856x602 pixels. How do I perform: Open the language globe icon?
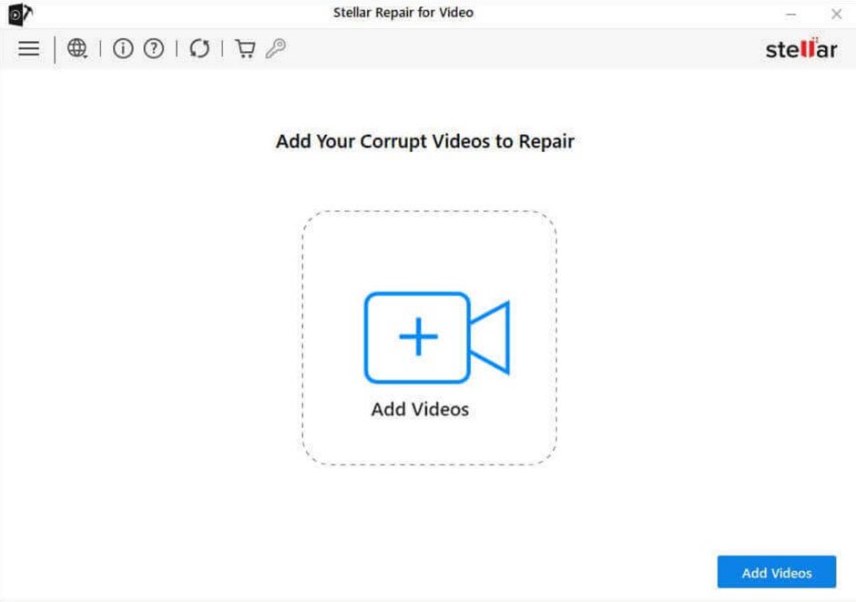[x=76, y=48]
